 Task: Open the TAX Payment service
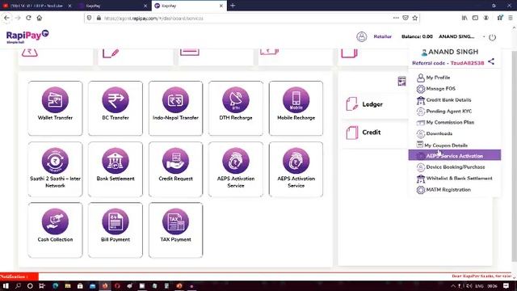coord(175,230)
